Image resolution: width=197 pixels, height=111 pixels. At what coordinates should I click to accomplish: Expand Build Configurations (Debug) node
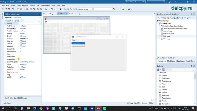[160, 26]
